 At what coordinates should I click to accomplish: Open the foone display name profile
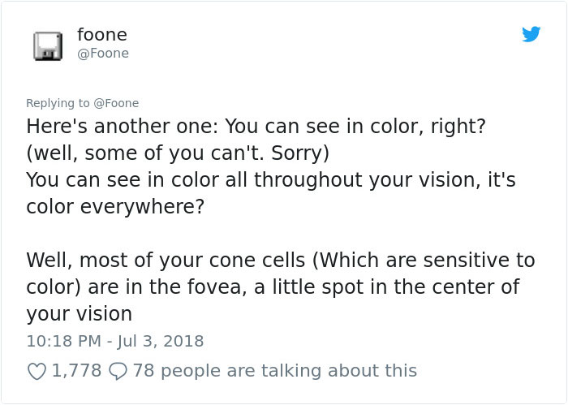pyautogui.click(x=101, y=35)
